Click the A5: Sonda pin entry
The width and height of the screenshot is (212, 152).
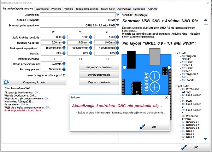188,80
